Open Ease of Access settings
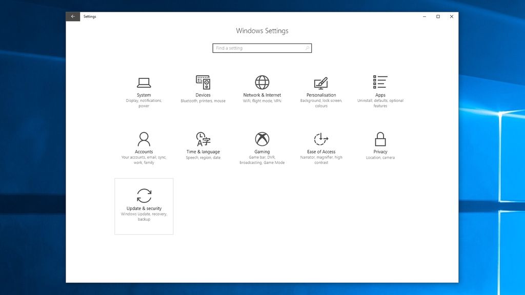Screen dimensions: 525x295 click(321, 143)
